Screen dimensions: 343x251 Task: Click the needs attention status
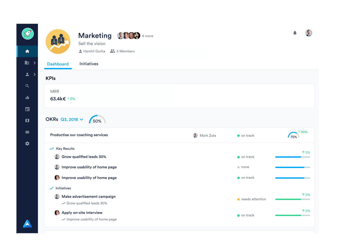coord(252,199)
